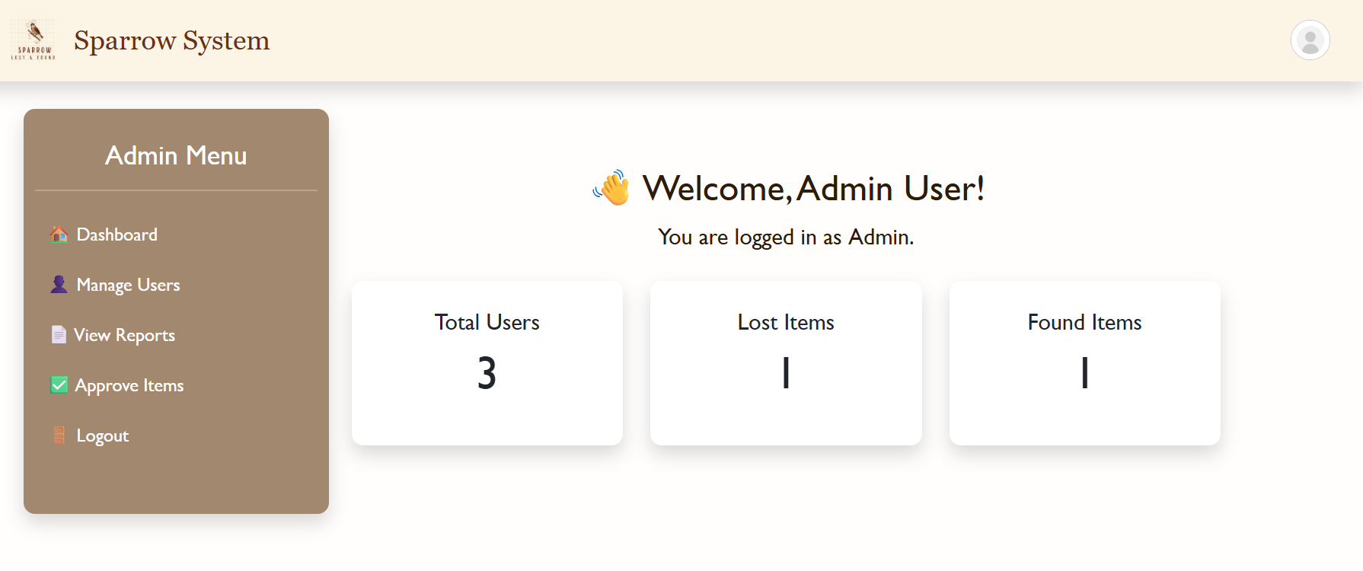Open the Lost Items stats card
Image resolution: width=1363 pixels, height=571 pixels.
(786, 363)
